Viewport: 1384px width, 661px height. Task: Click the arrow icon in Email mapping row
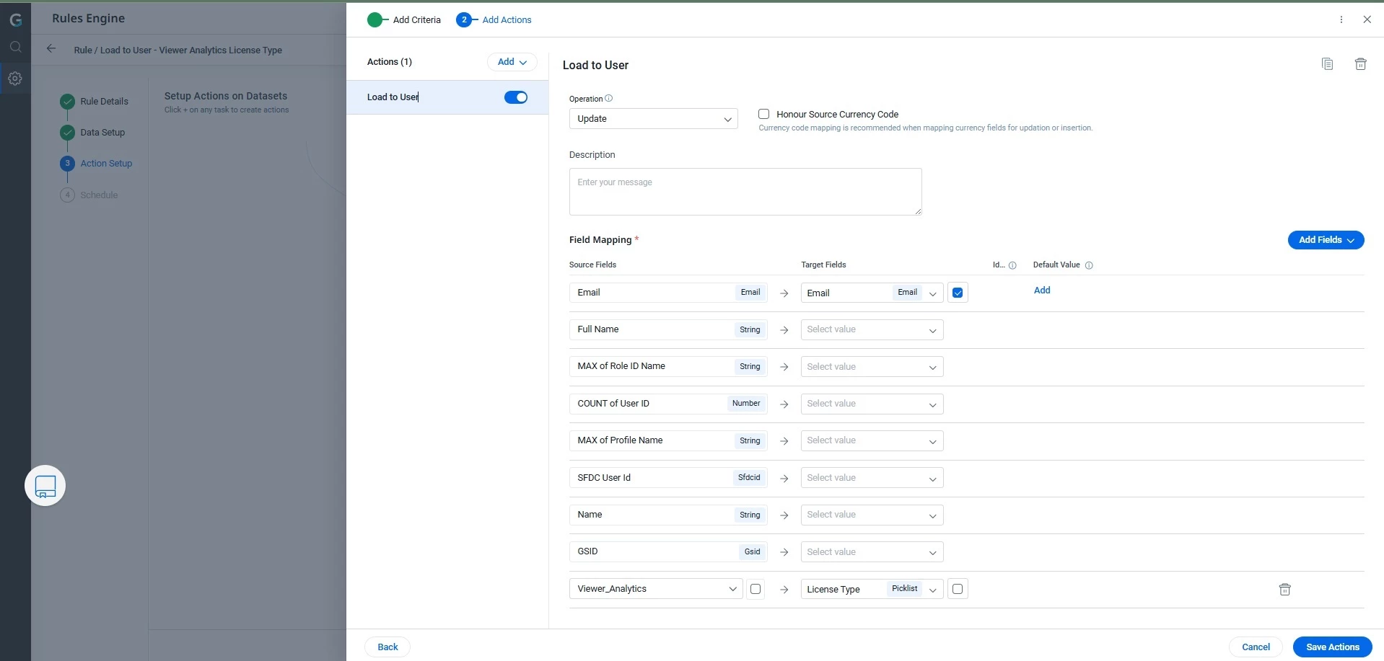click(784, 293)
